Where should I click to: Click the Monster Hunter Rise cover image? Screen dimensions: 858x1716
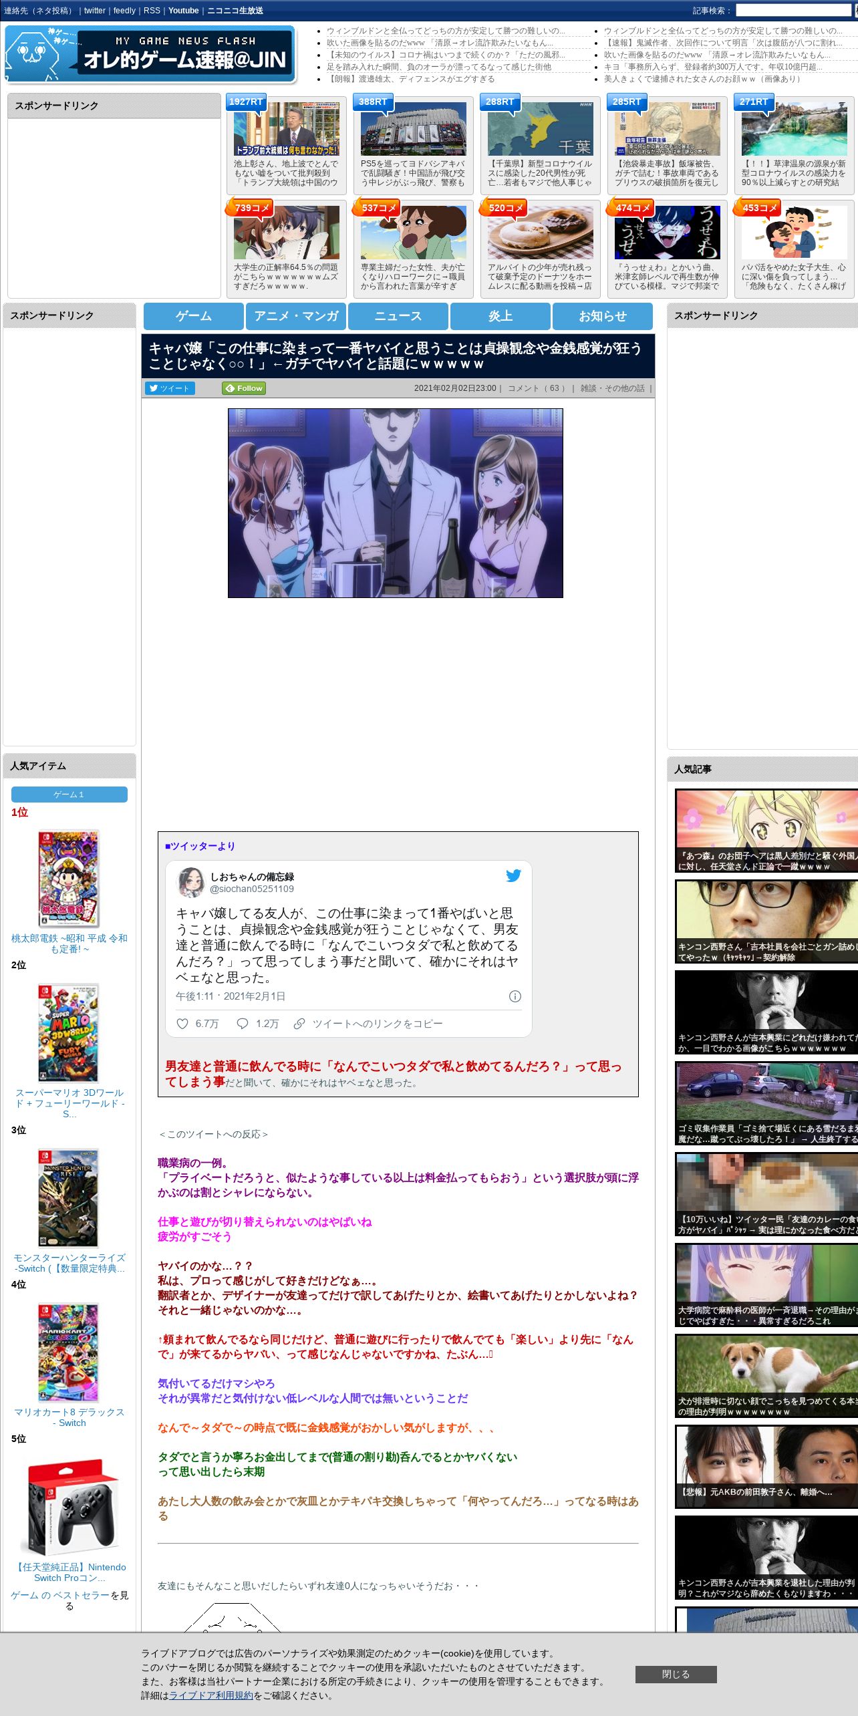point(68,1198)
